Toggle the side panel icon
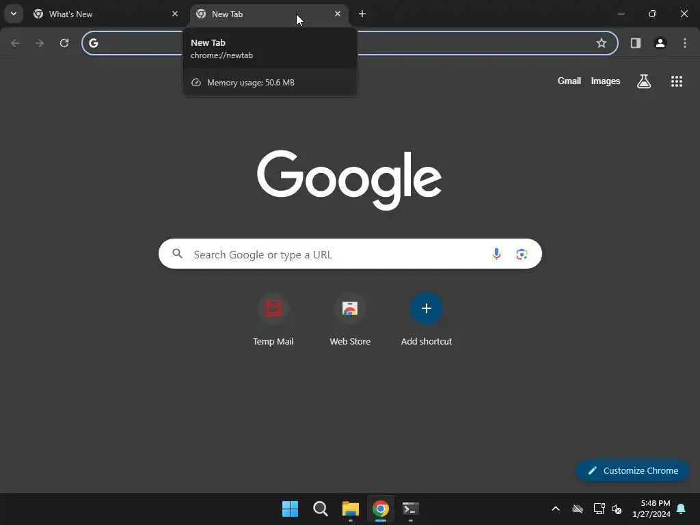The image size is (700, 525). click(636, 43)
